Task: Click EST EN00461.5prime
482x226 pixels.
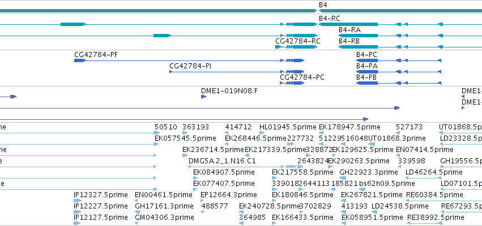Action: point(164,195)
